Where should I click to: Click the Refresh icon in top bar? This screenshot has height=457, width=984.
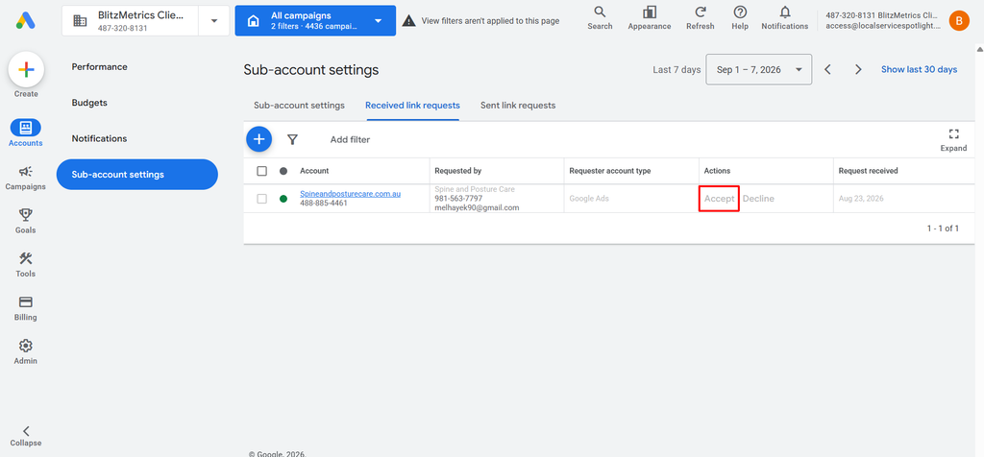click(x=701, y=12)
